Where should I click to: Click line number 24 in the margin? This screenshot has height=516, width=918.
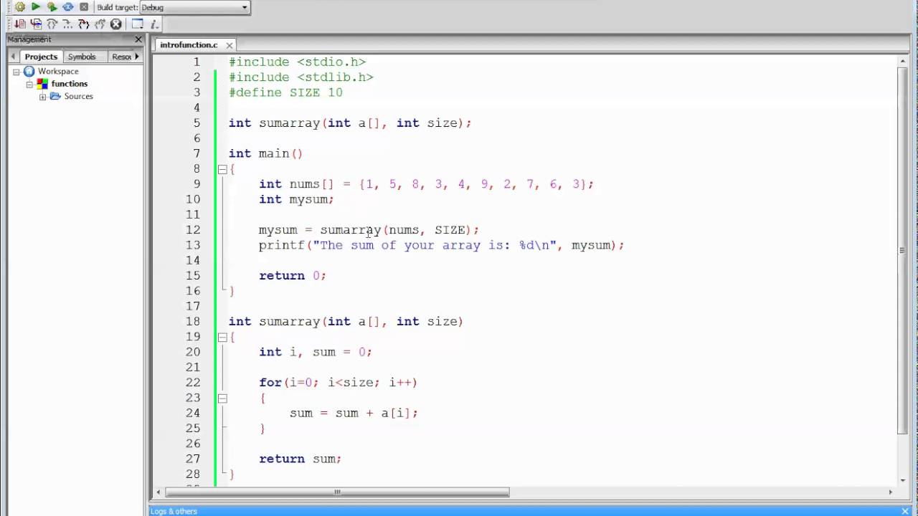point(193,413)
